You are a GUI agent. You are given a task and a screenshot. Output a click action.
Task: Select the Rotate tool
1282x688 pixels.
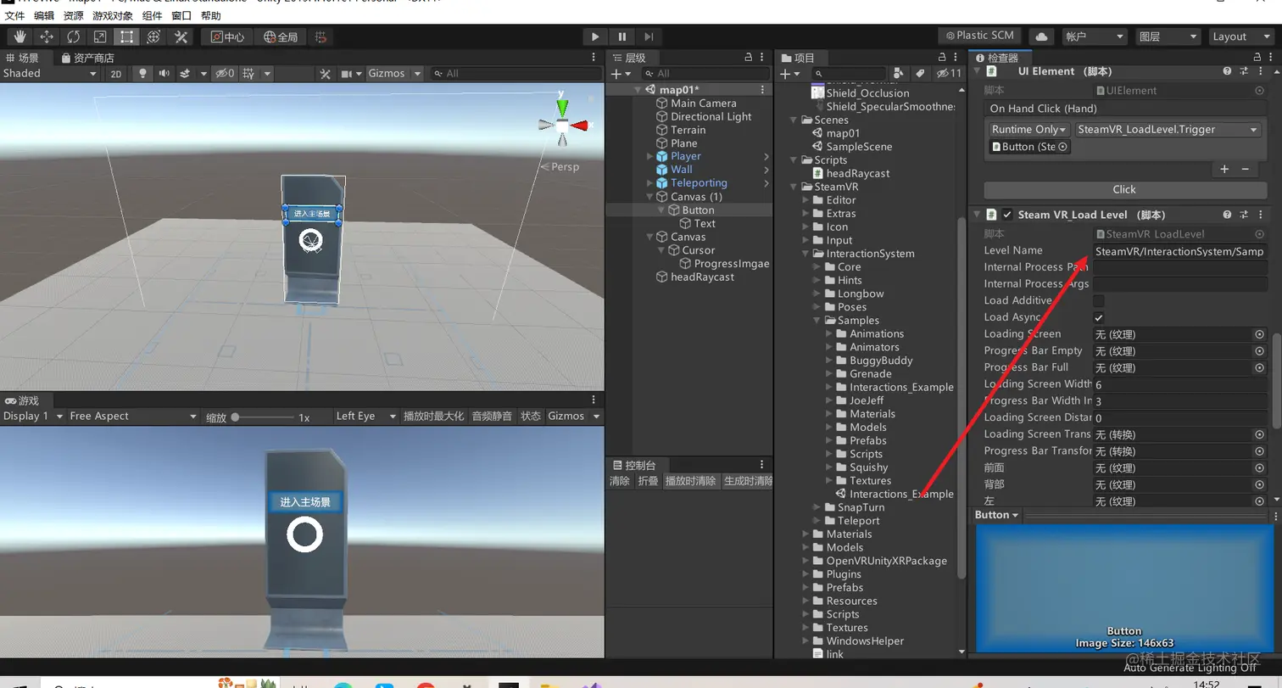(74, 36)
